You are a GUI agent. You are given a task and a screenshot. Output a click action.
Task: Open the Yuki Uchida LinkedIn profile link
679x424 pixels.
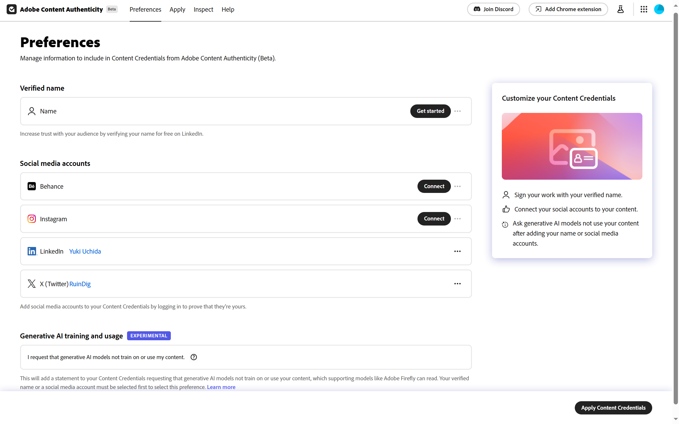(x=85, y=251)
